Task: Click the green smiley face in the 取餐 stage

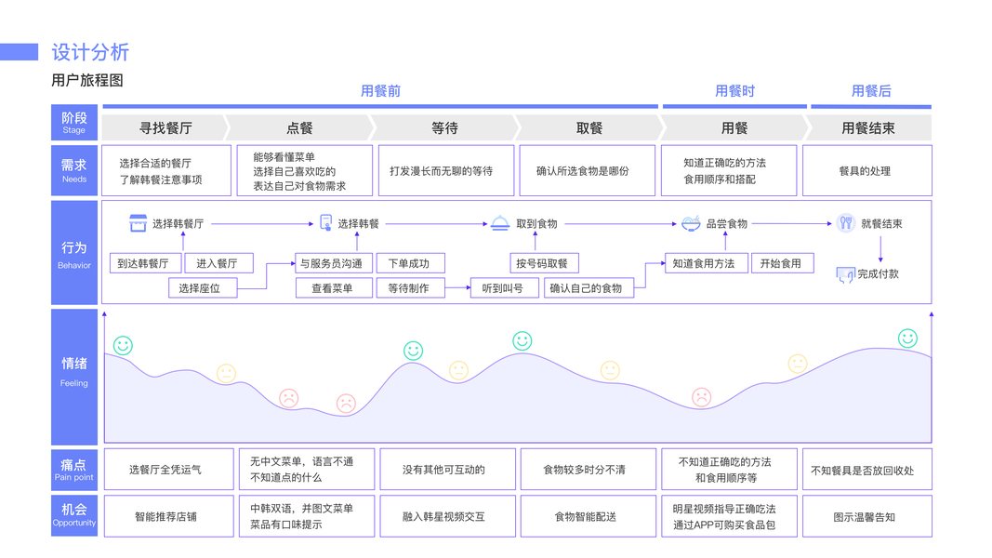Action: [x=522, y=341]
